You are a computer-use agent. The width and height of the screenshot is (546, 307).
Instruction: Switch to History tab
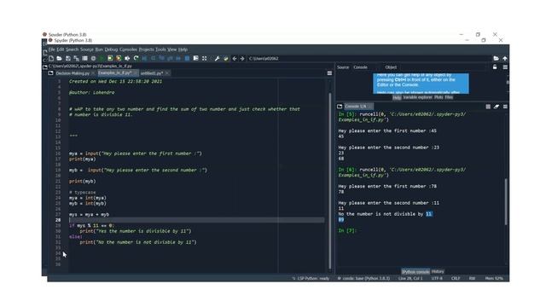tap(438, 271)
